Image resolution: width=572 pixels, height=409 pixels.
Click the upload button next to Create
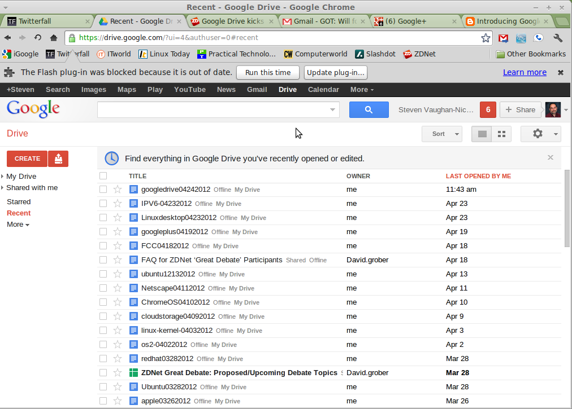click(x=58, y=159)
